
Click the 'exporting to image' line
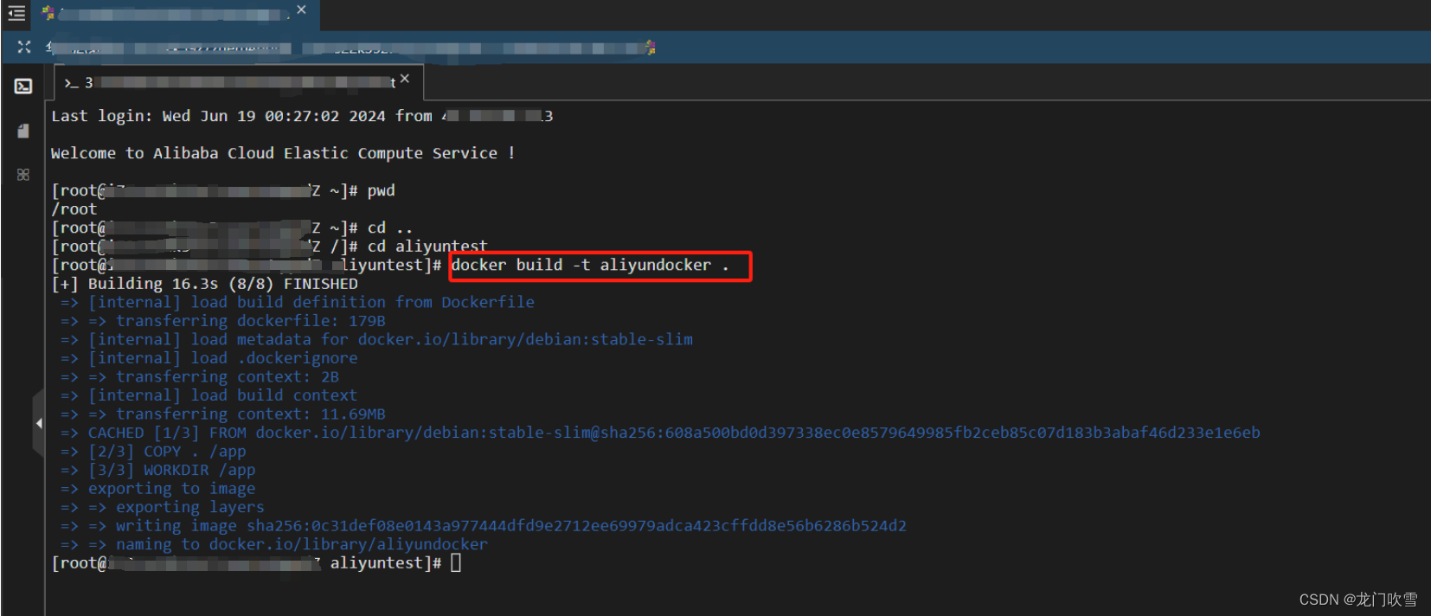pyautogui.click(x=158, y=488)
